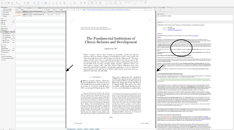Open the matches search criterion dropdown
234x130 pixels.
(x=32, y=8)
